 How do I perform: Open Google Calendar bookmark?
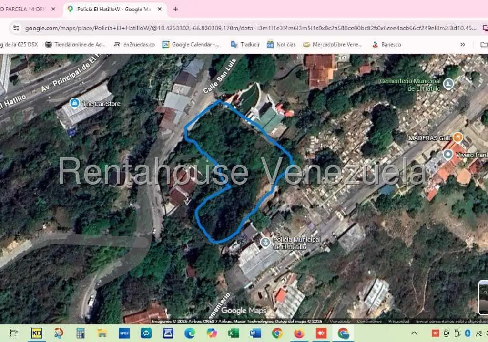click(x=191, y=44)
